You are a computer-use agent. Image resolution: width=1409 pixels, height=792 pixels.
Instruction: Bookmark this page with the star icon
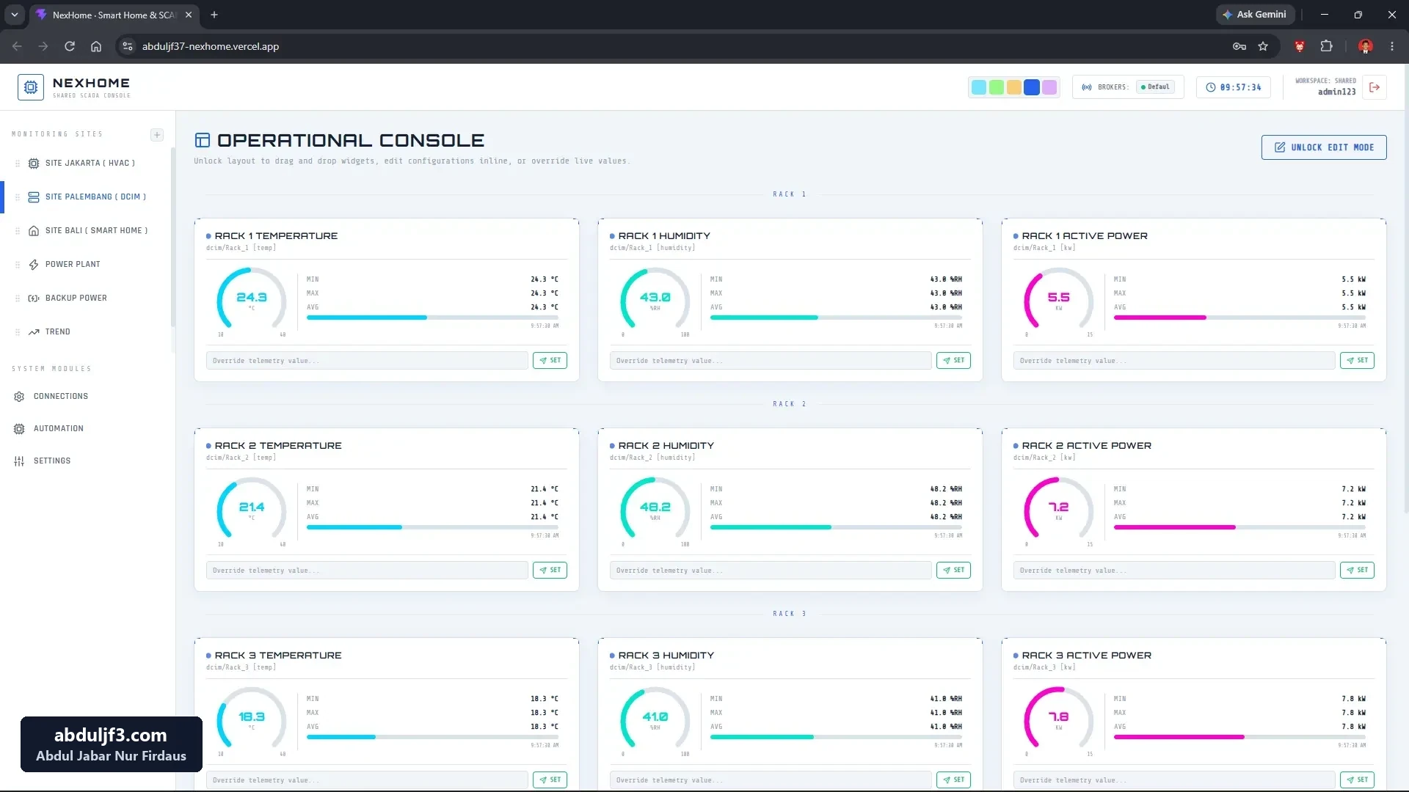1263,46
